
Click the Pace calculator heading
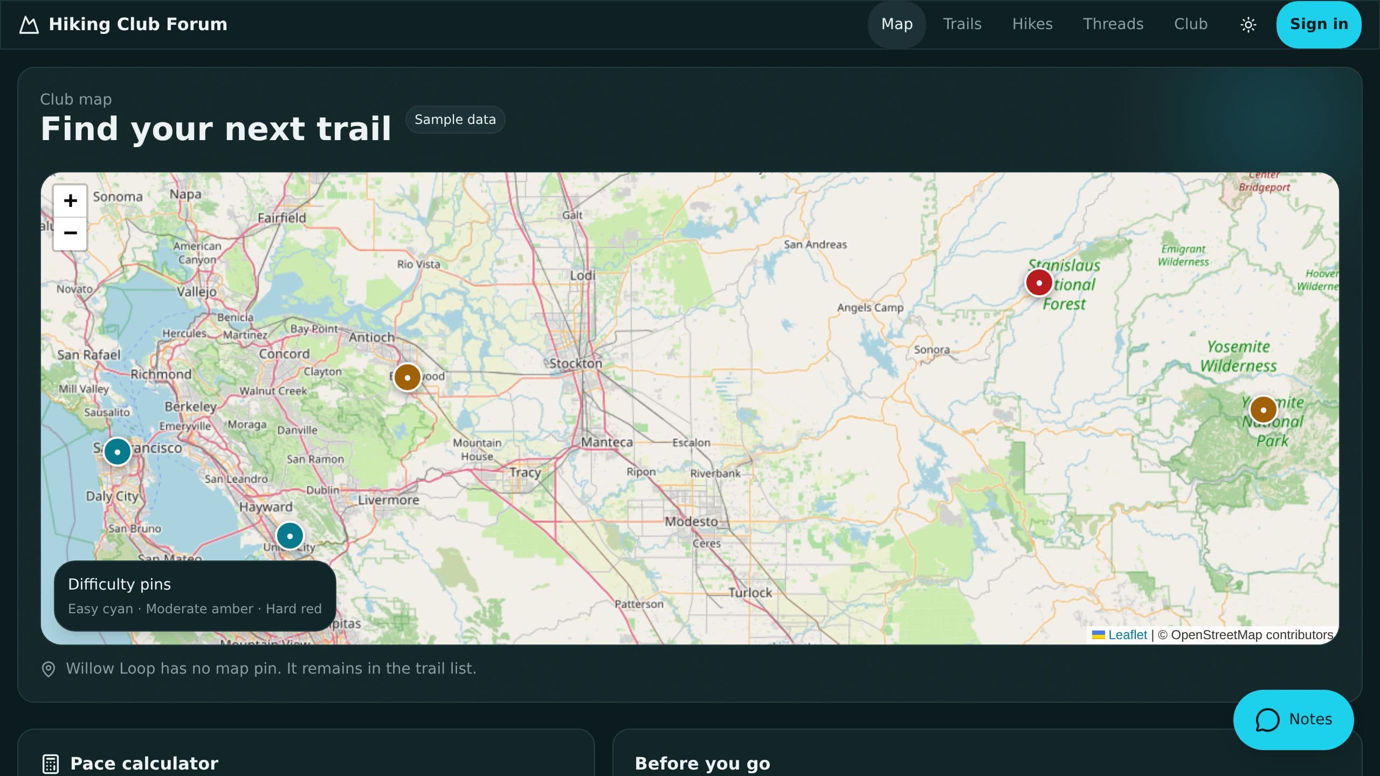[144, 764]
